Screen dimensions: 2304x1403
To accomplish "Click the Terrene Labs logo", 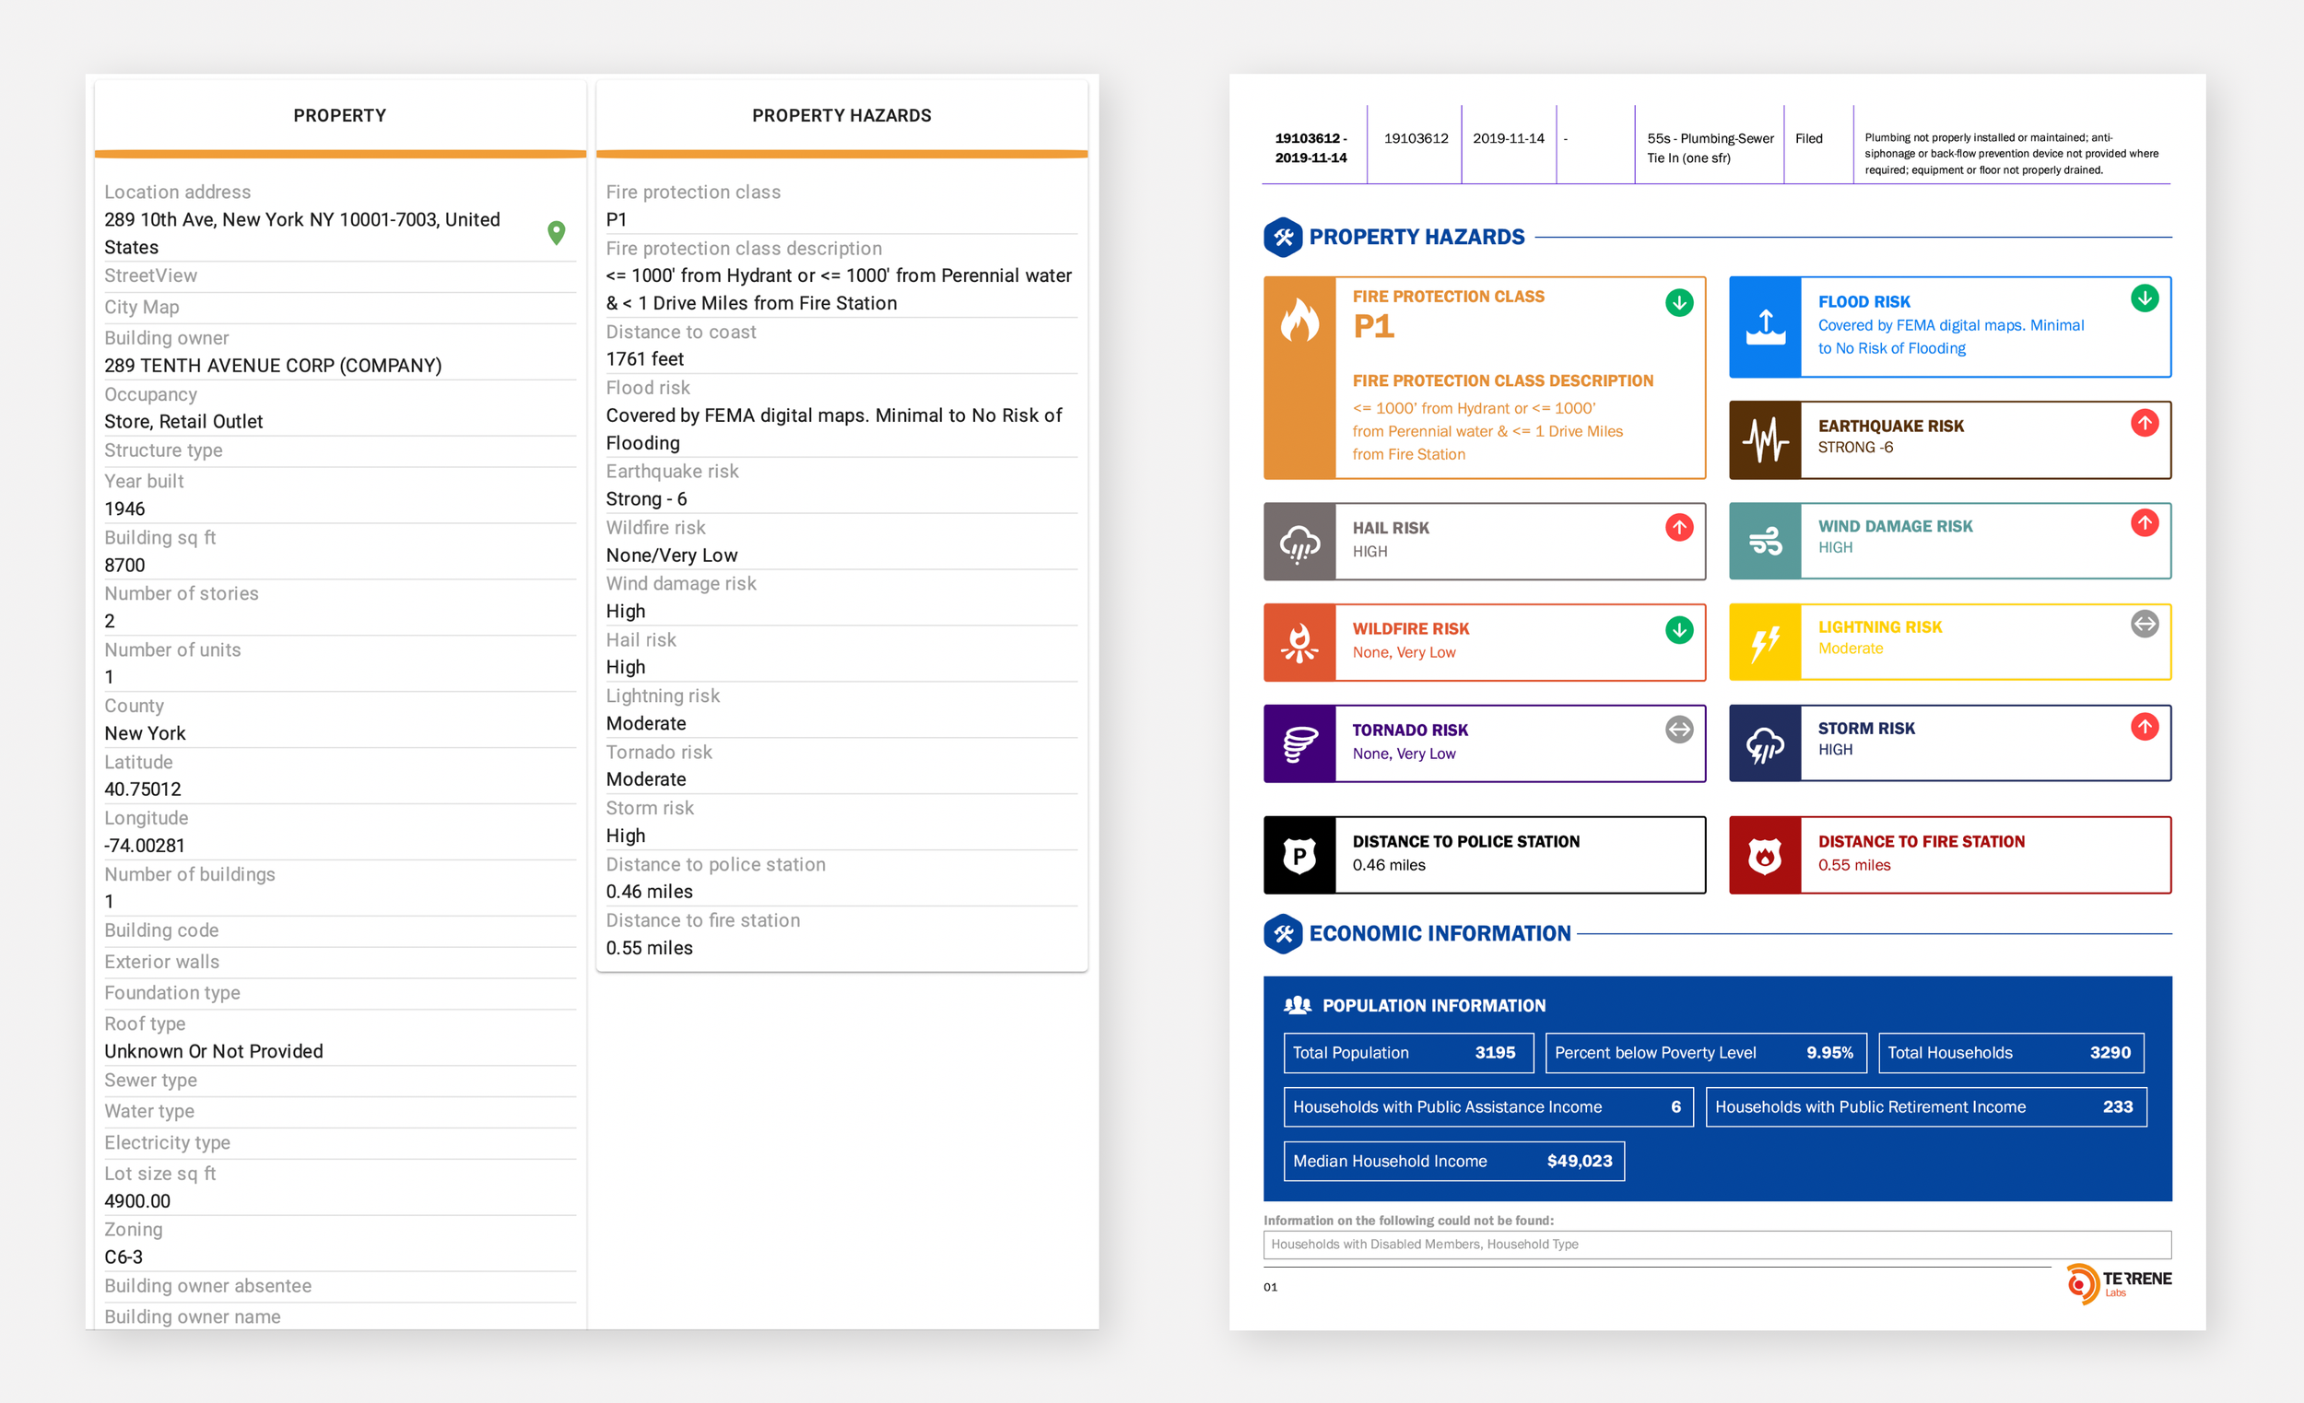I will point(2117,1283).
